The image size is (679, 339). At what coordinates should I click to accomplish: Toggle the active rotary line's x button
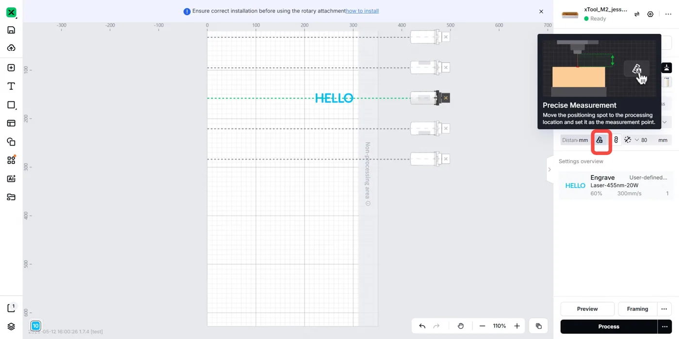click(x=446, y=98)
